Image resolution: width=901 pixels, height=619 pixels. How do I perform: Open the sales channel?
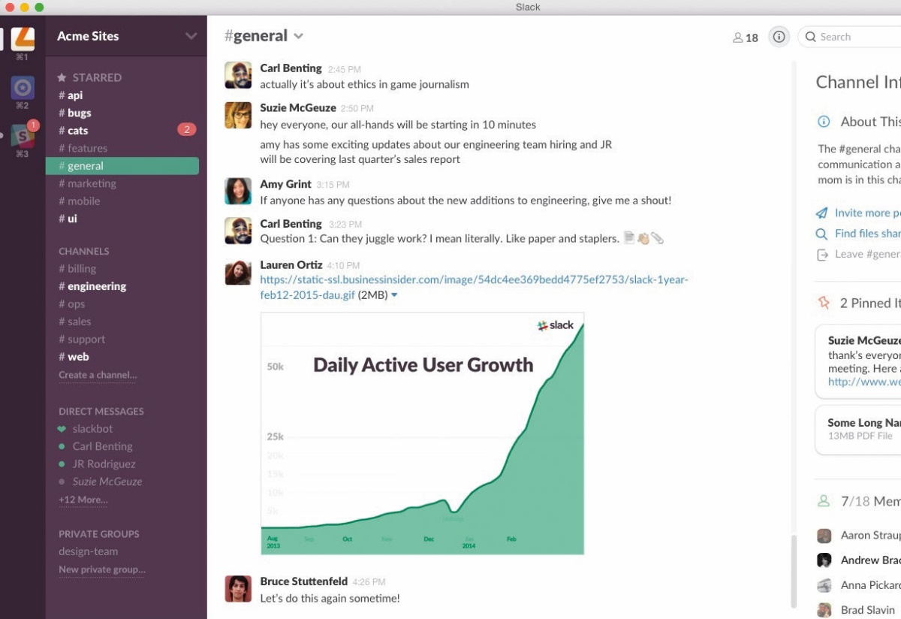pyautogui.click(x=75, y=322)
